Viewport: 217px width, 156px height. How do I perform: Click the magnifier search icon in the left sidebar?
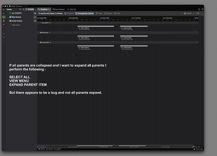(x=4, y=34)
